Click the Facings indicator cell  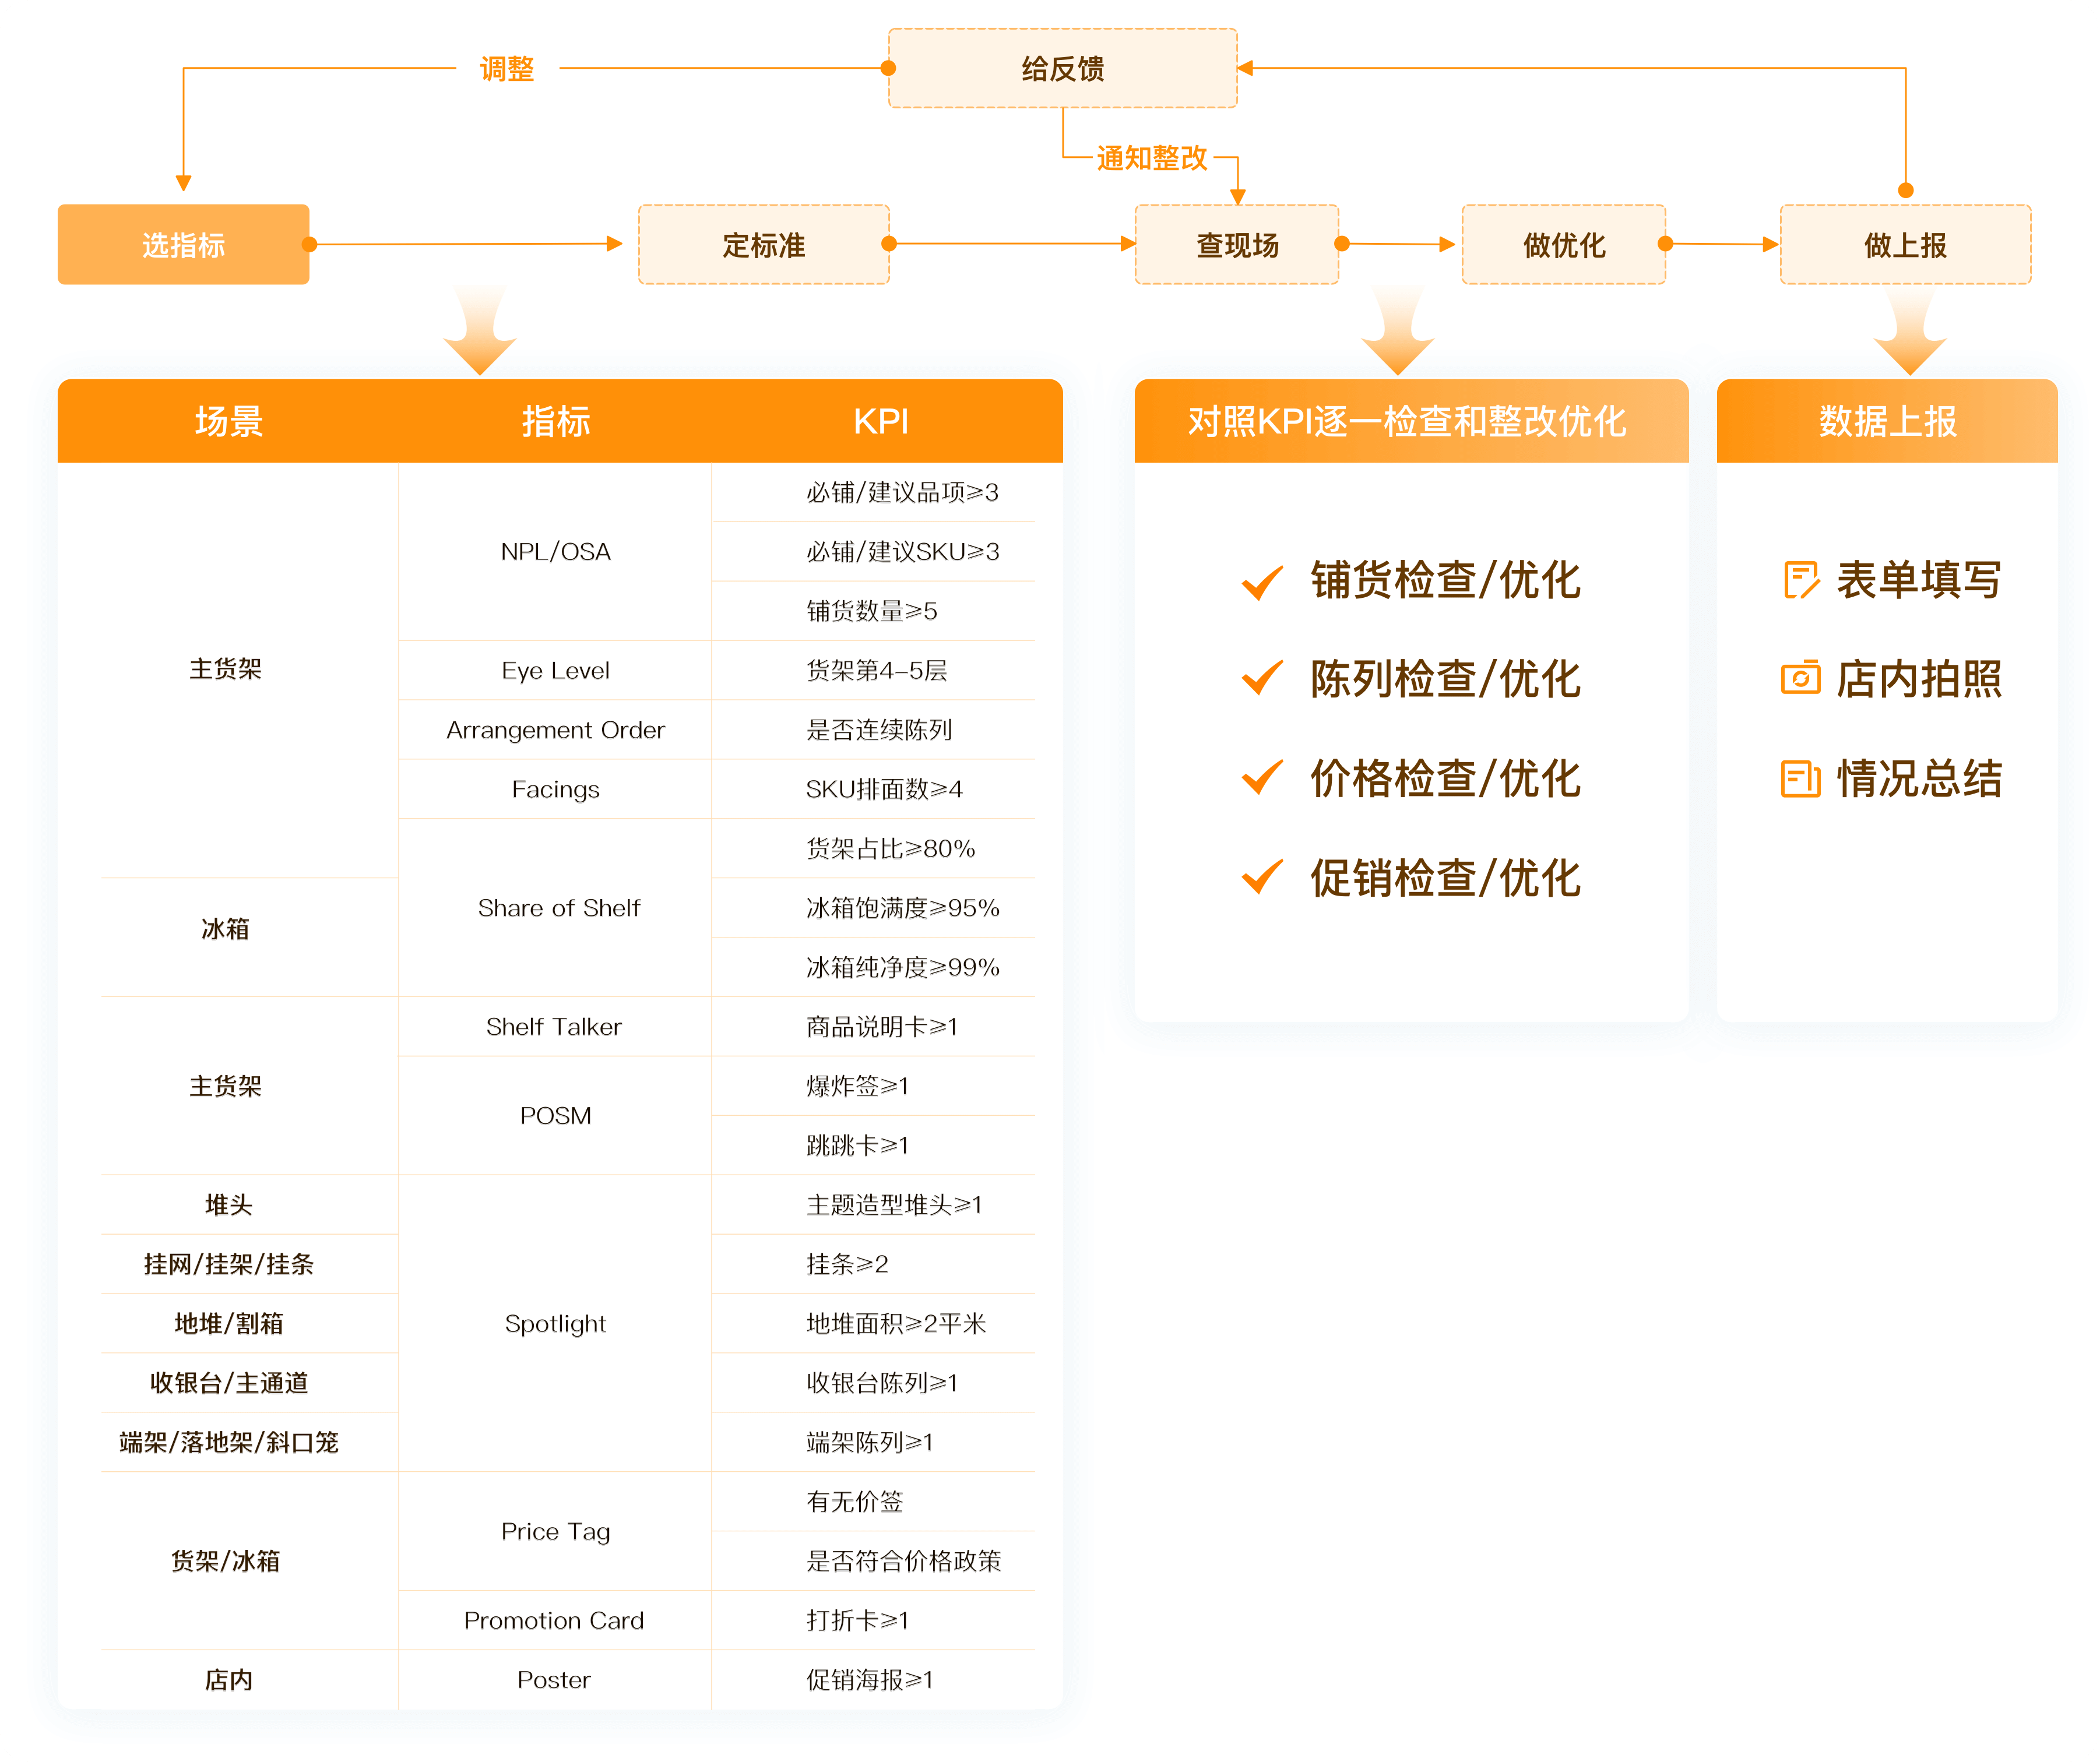556,790
